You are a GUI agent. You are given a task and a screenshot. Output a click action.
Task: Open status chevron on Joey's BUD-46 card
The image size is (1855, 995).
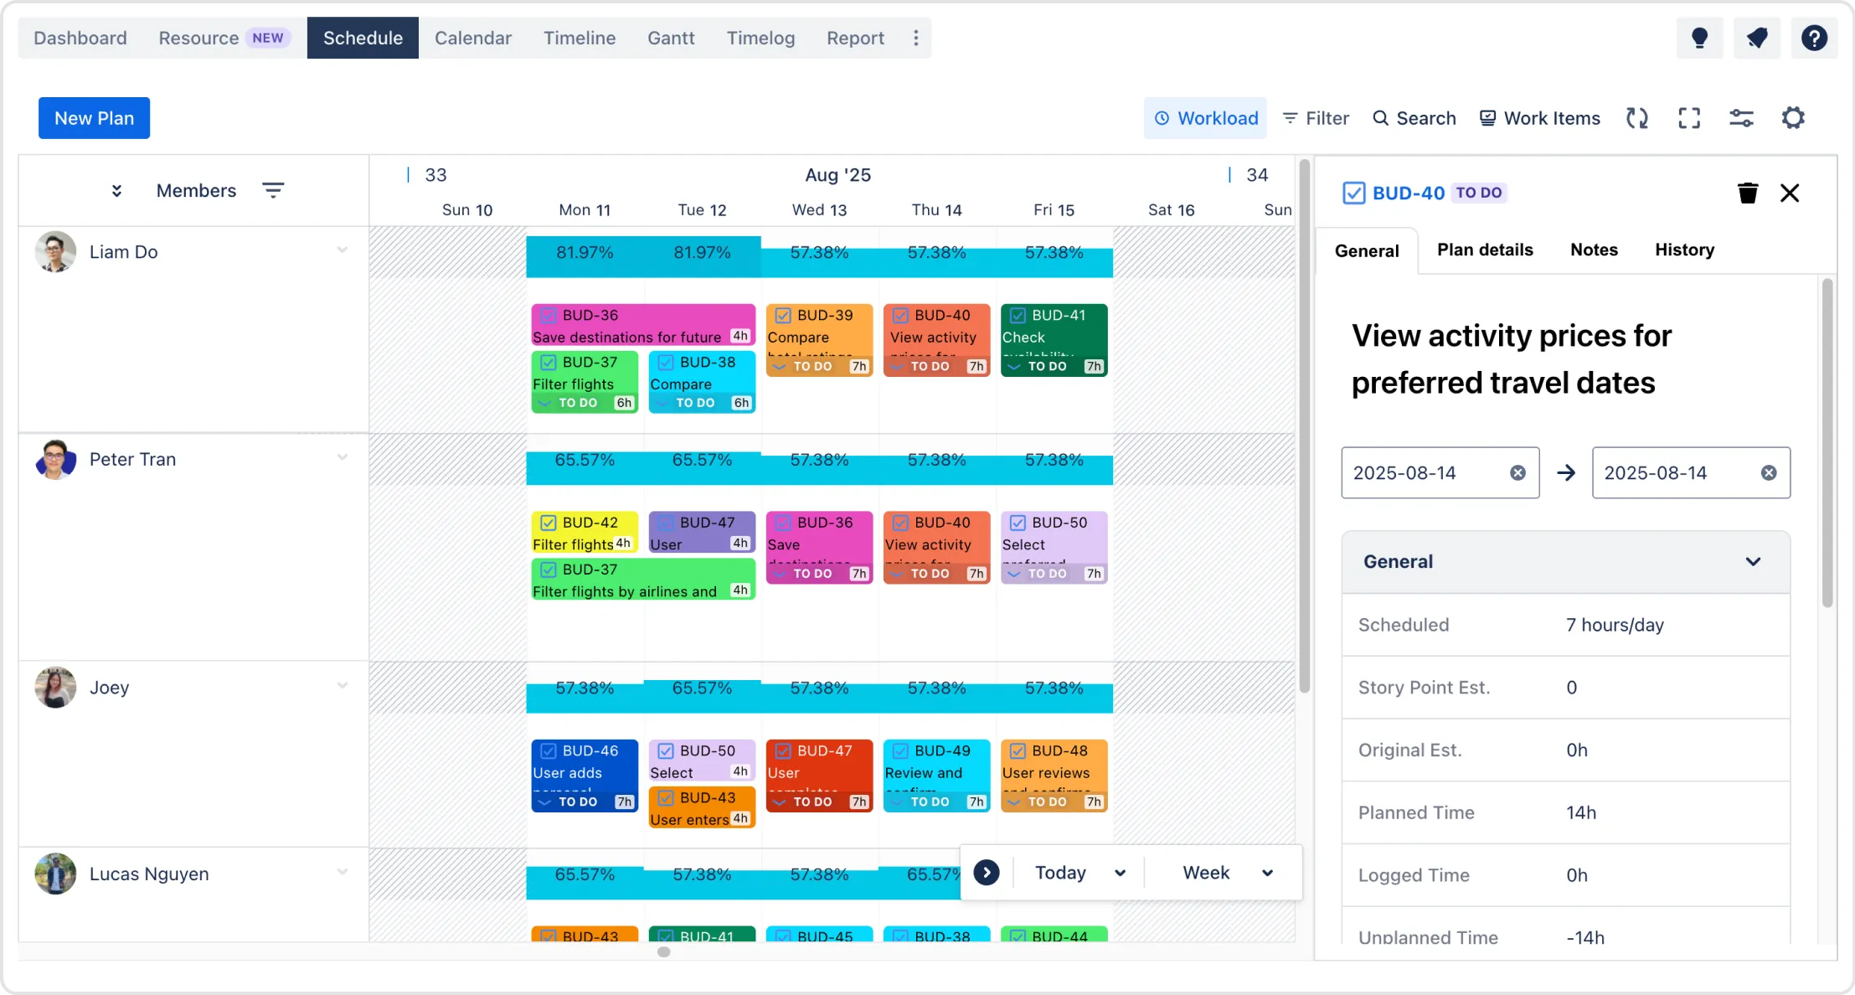point(545,802)
